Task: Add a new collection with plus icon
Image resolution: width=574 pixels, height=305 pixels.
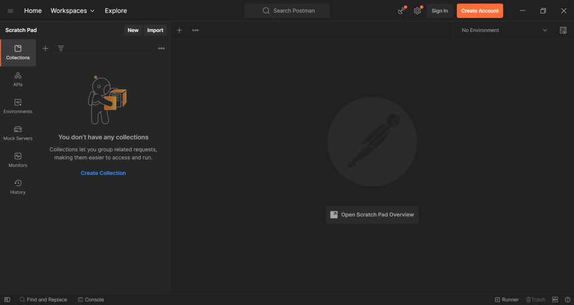Action: click(45, 48)
